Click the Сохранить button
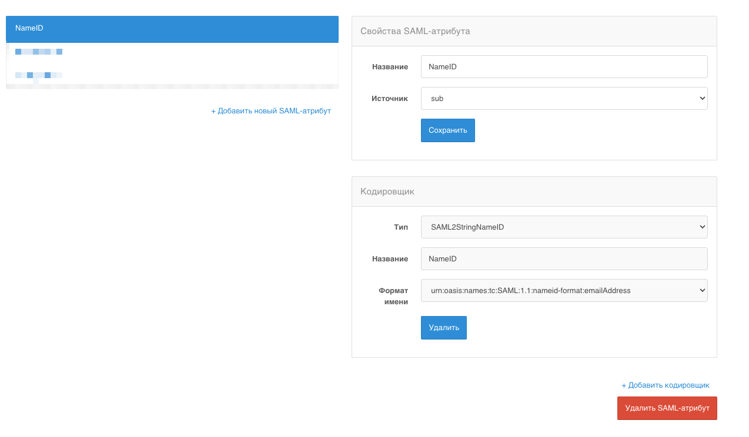 (x=447, y=130)
